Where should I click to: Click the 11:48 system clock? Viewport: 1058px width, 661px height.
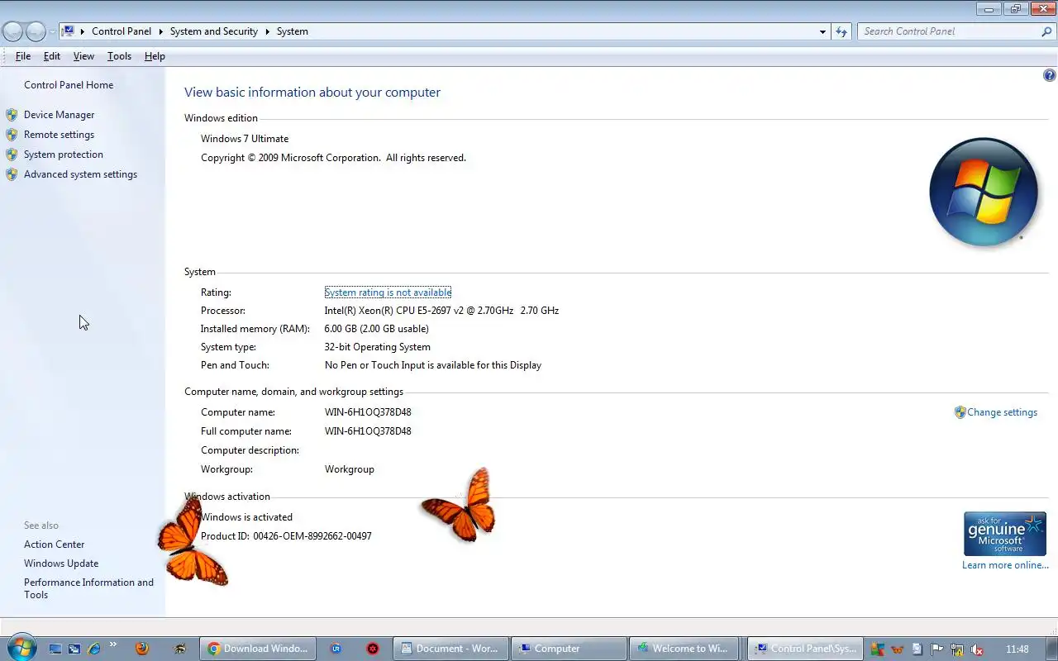click(x=1017, y=649)
